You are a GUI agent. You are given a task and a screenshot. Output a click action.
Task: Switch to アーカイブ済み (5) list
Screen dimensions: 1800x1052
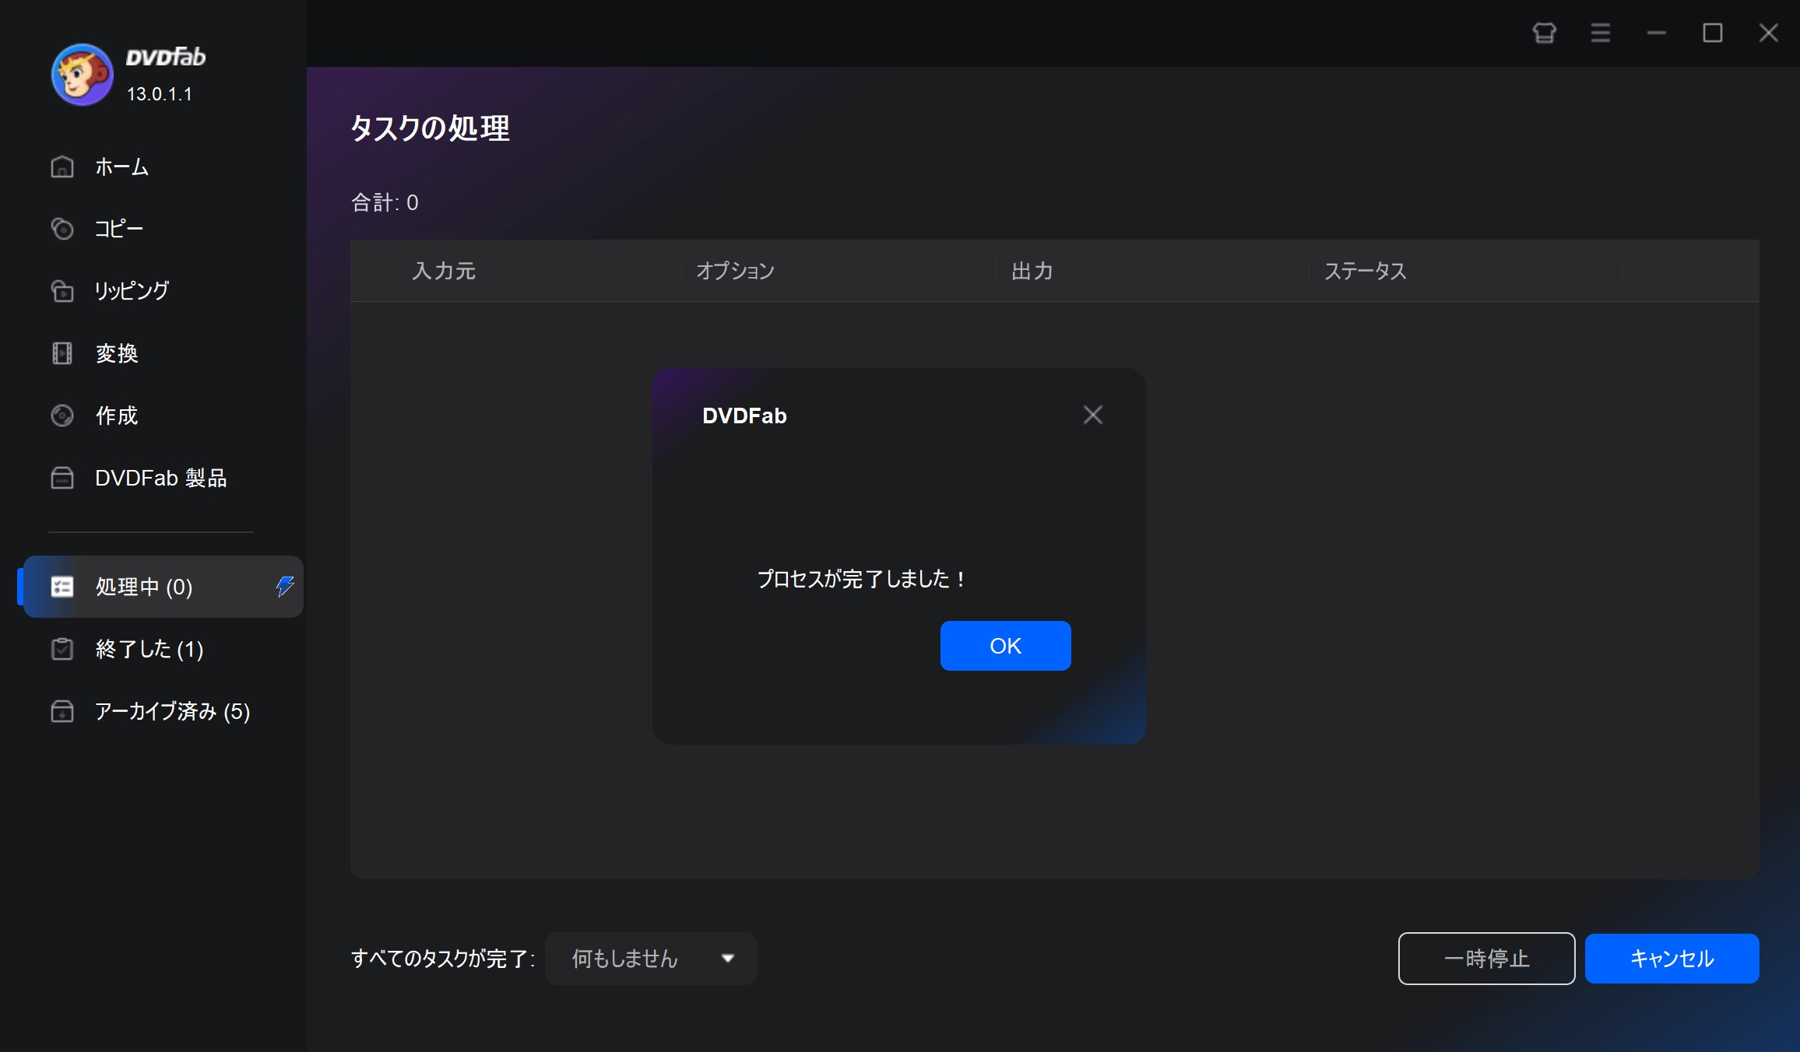coord(173,711)
